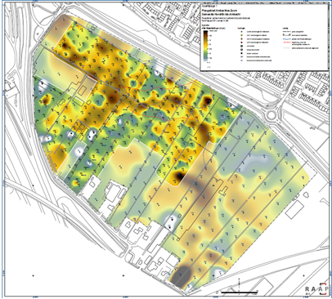This screenshot has height=299, width=332.
Task: Click the yellow-green dot symbol in the legend
Action: [242, 35]
